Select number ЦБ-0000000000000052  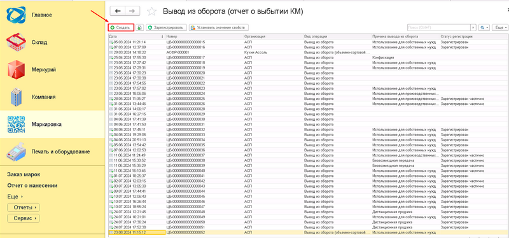coord(185,233)
